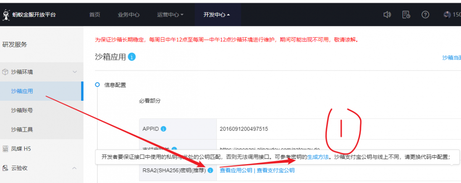This screenshot has width=461, height=183.
Task: Click the cube icon beside 沙箱环境
Action: click(x=5, y=72)
